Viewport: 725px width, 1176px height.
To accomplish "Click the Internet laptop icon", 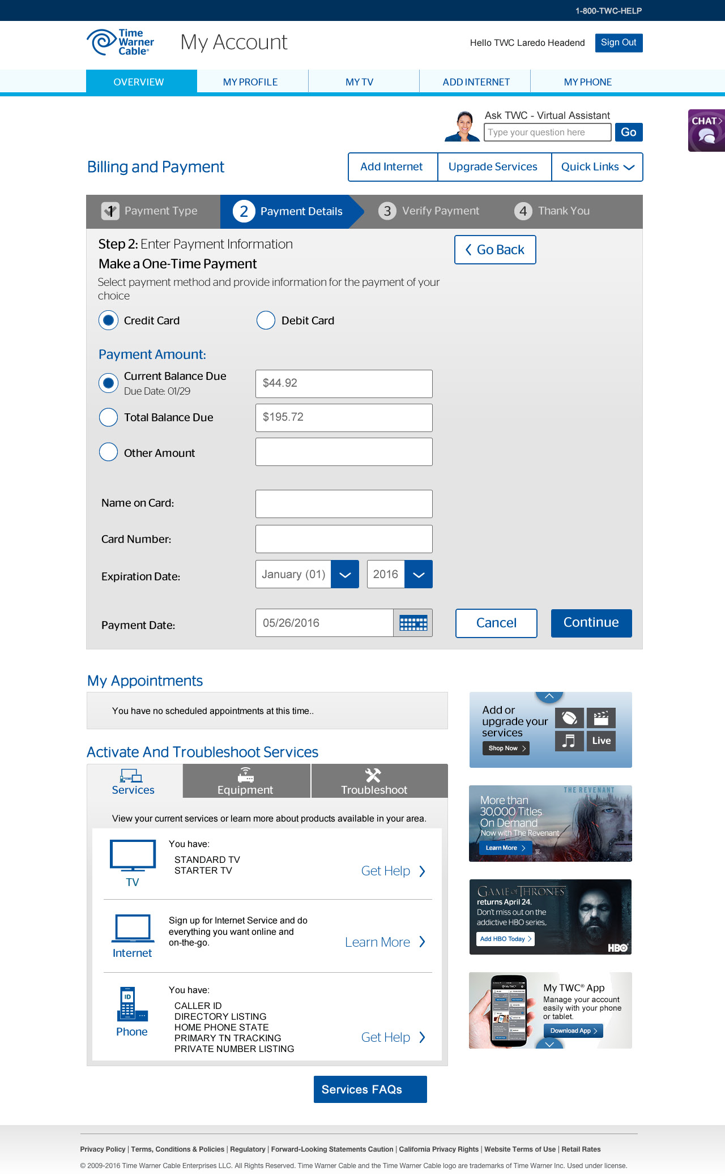I will (133, 929).
